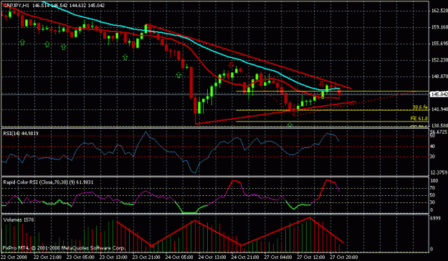The height and width of the screenshot is (261, 448).
Task: Click the red down arrow above the 24 Oct 21:00 peak
Action: 231,65
